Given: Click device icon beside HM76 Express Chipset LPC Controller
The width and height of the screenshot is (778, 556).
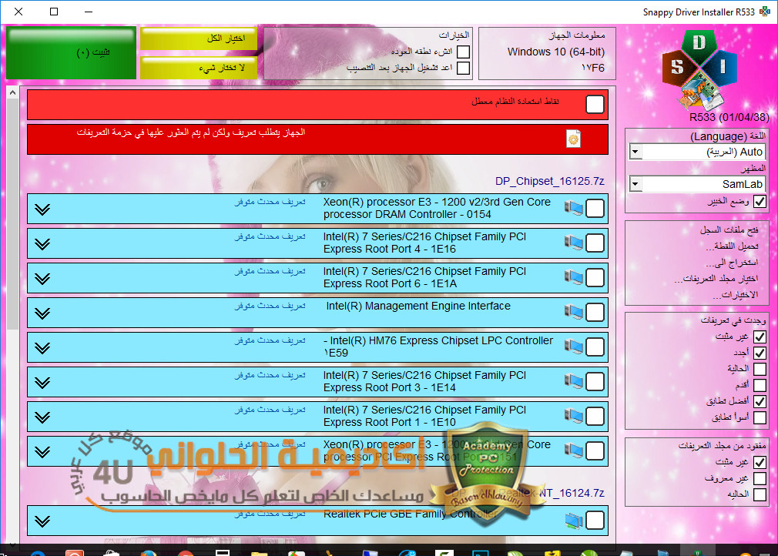Looking at the screenshot, I should tap(573, 347).
